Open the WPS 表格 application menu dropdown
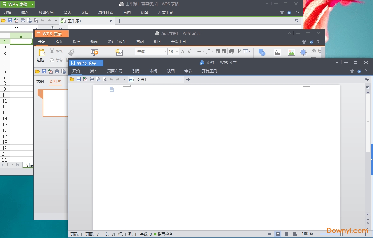The height and width of the screenshot is (238, 373). click(x=32, y=4)
